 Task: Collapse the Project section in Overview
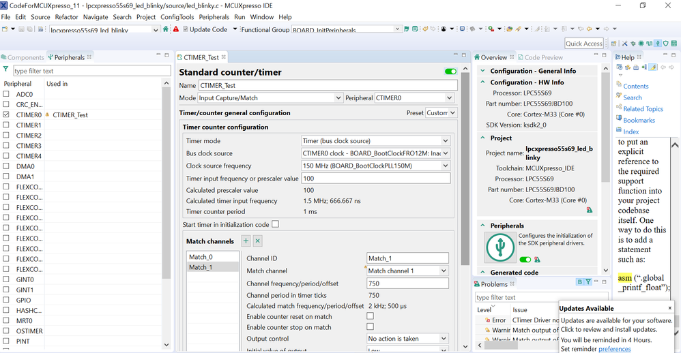(482, 138)
